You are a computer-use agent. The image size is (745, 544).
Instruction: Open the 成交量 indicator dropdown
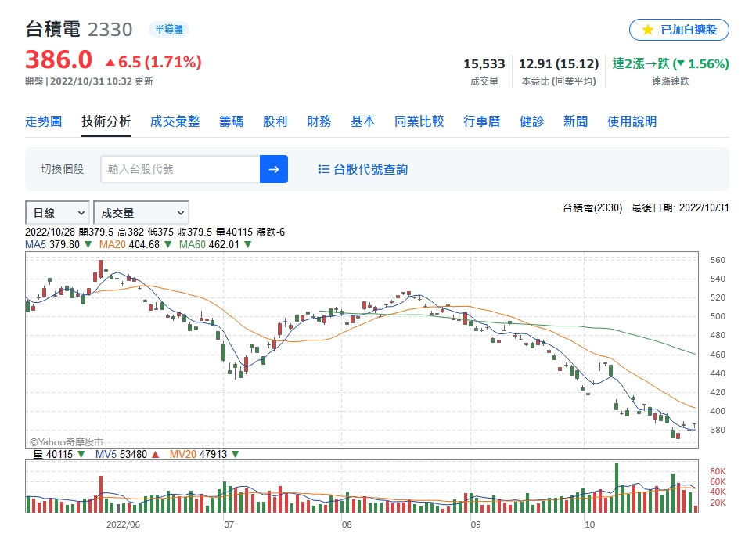pos(141,213)
